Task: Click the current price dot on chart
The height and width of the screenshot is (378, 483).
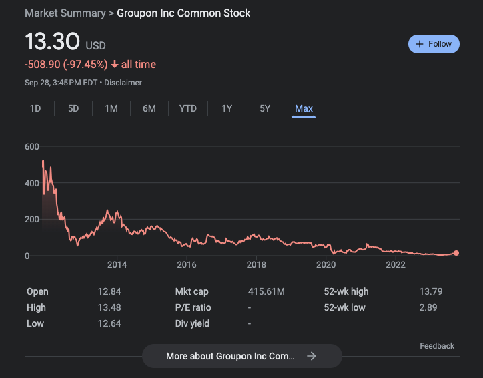Action: (456, 253)
